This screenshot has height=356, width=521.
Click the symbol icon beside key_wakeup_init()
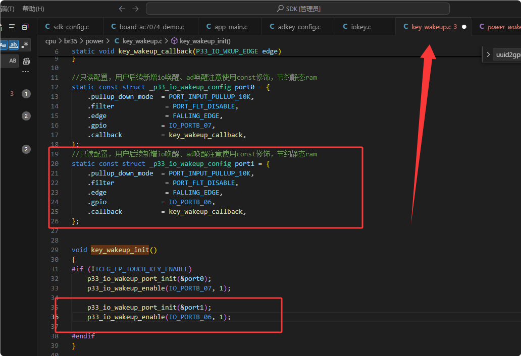pos(175,41)
